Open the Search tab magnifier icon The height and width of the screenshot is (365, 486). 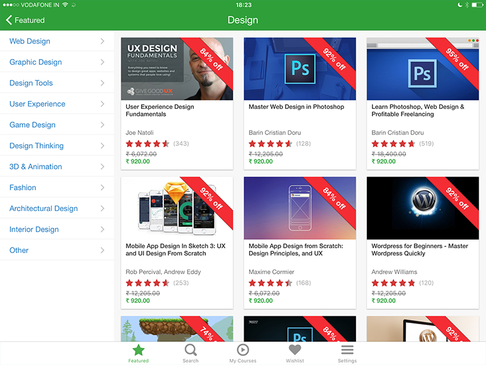coord(191,350)
